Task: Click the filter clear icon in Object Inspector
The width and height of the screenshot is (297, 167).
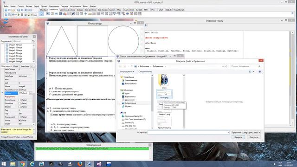Action: [x=33, y=41]
